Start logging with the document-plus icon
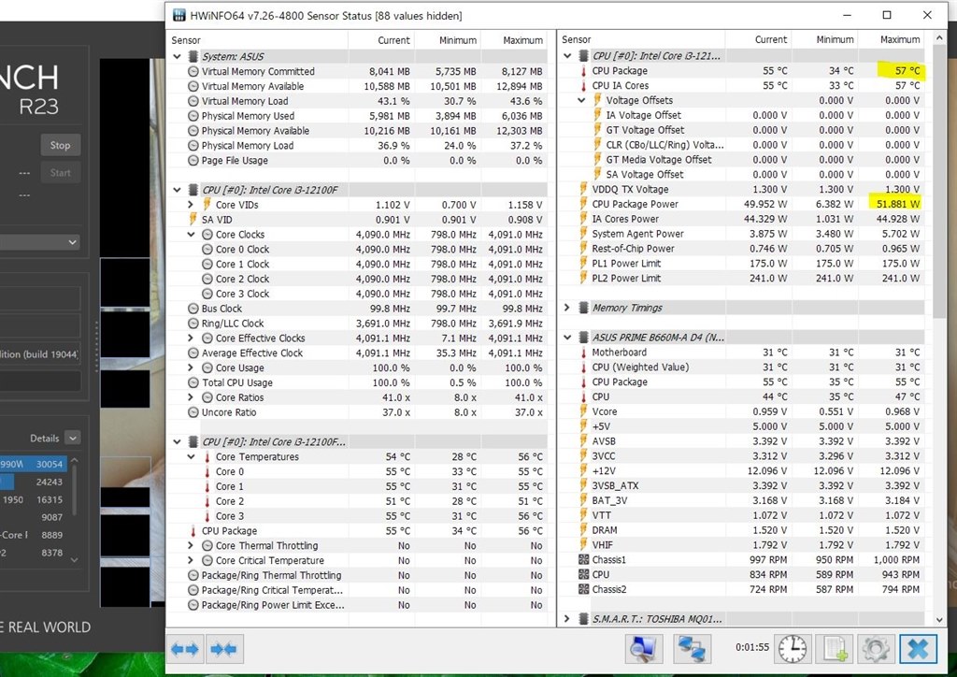Screen dimensions: 957x677 click(x=835, y=649)
